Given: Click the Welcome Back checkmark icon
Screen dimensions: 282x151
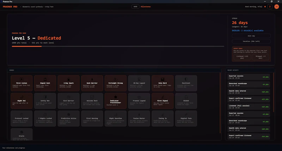Looking at the screenshot, I should [x=92, y=97].
